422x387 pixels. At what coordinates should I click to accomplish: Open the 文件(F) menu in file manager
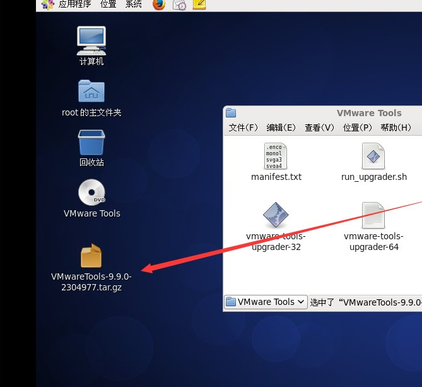pyautogui.click(x=243, y=128)
